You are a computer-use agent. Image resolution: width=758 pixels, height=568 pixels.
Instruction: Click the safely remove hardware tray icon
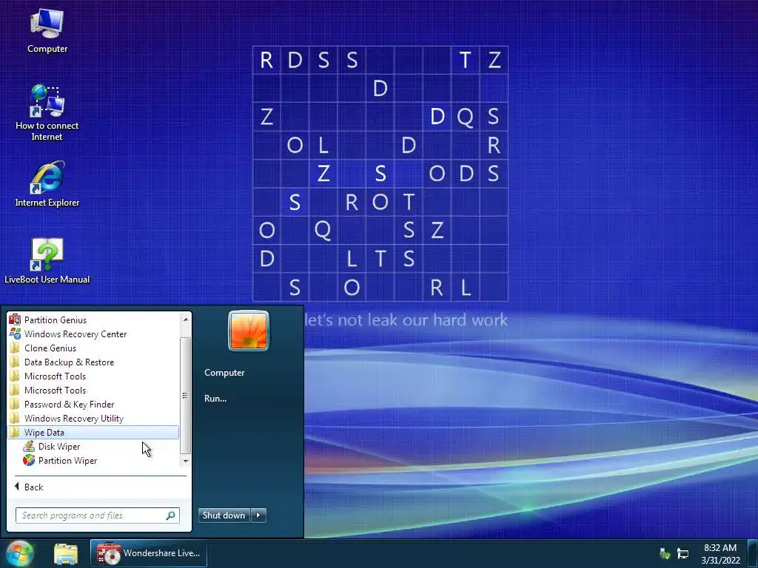(x=665, y=553)
